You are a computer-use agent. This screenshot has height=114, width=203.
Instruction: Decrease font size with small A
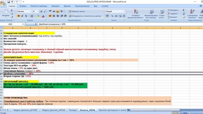pyautogui.click(x=45, y=11)
